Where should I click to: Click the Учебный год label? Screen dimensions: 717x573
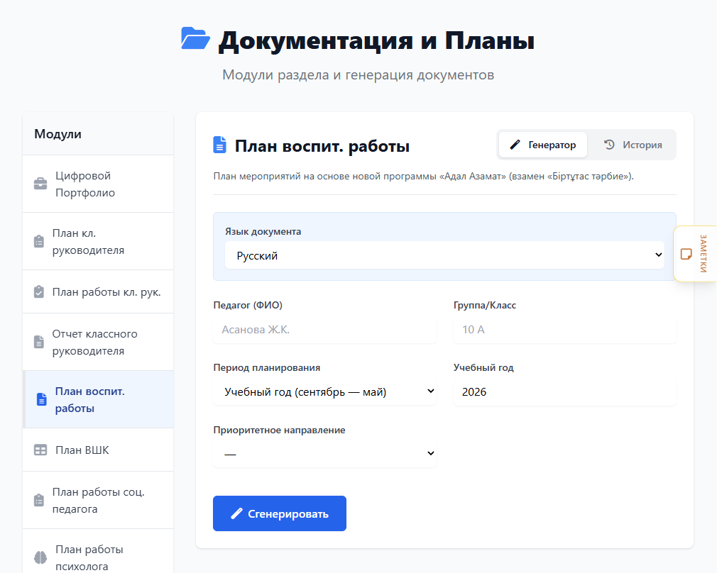pyautogui.click(x=483, y=367)
